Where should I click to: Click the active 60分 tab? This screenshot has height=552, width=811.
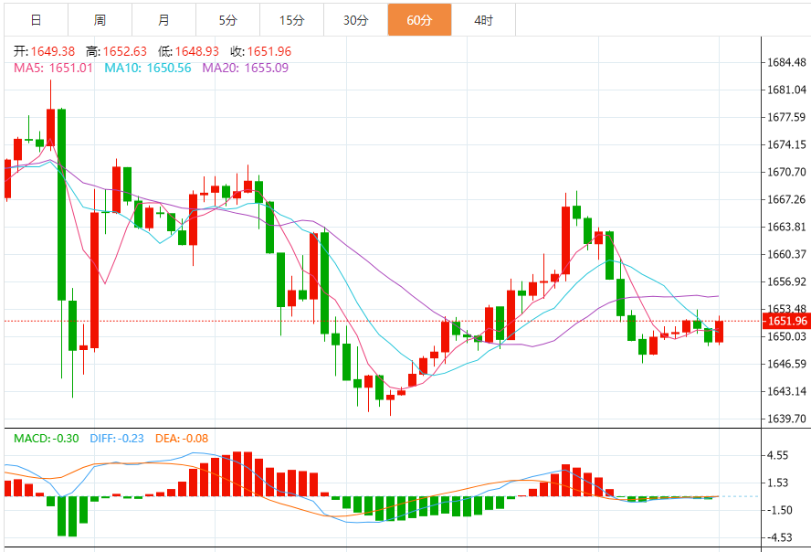419,19
